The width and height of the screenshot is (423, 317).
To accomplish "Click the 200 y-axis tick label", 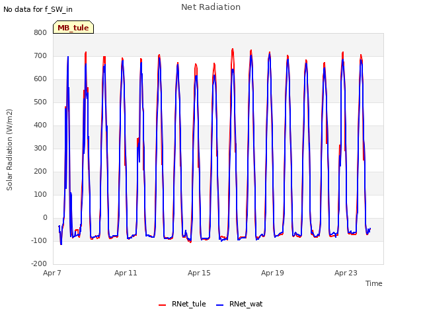I will coord(40,172).
